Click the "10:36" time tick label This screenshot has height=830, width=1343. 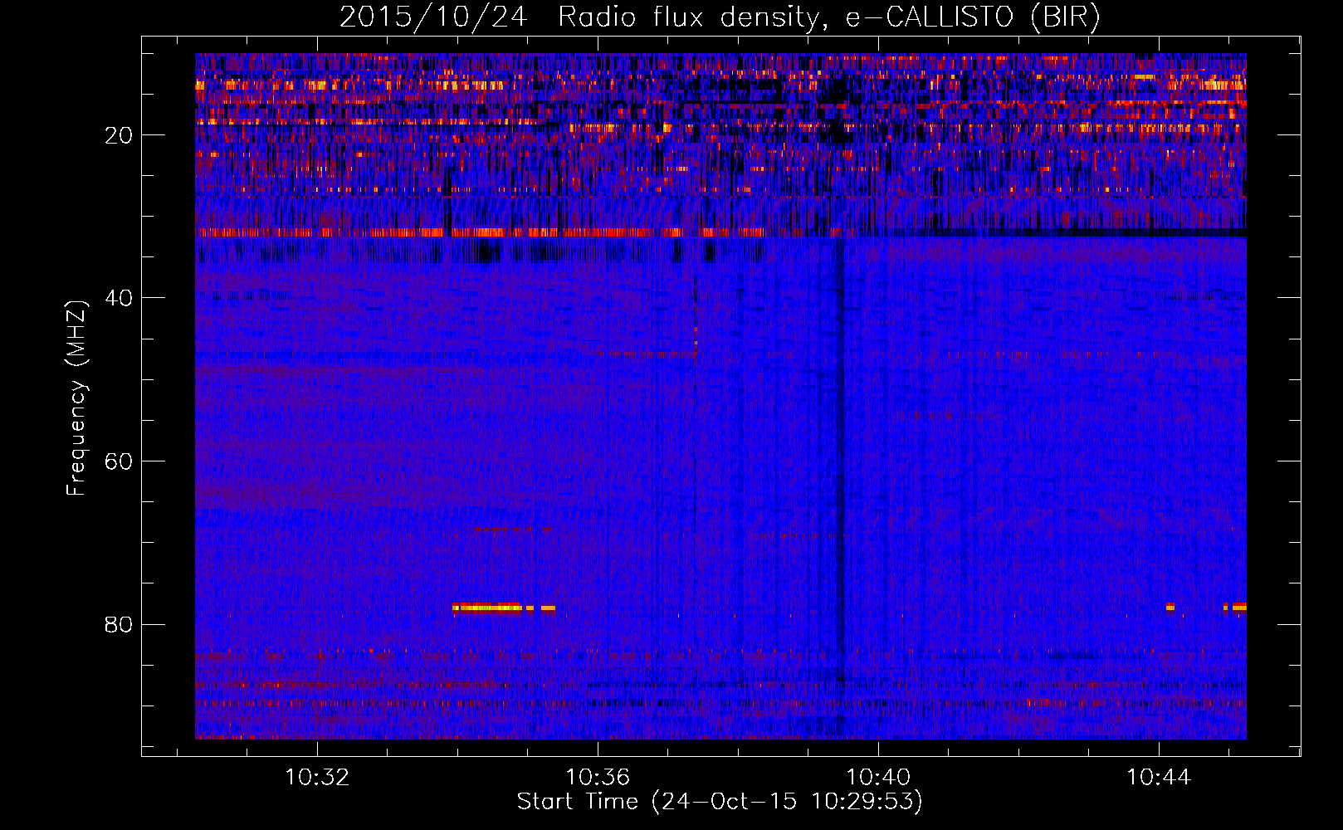tap(598, 778)
